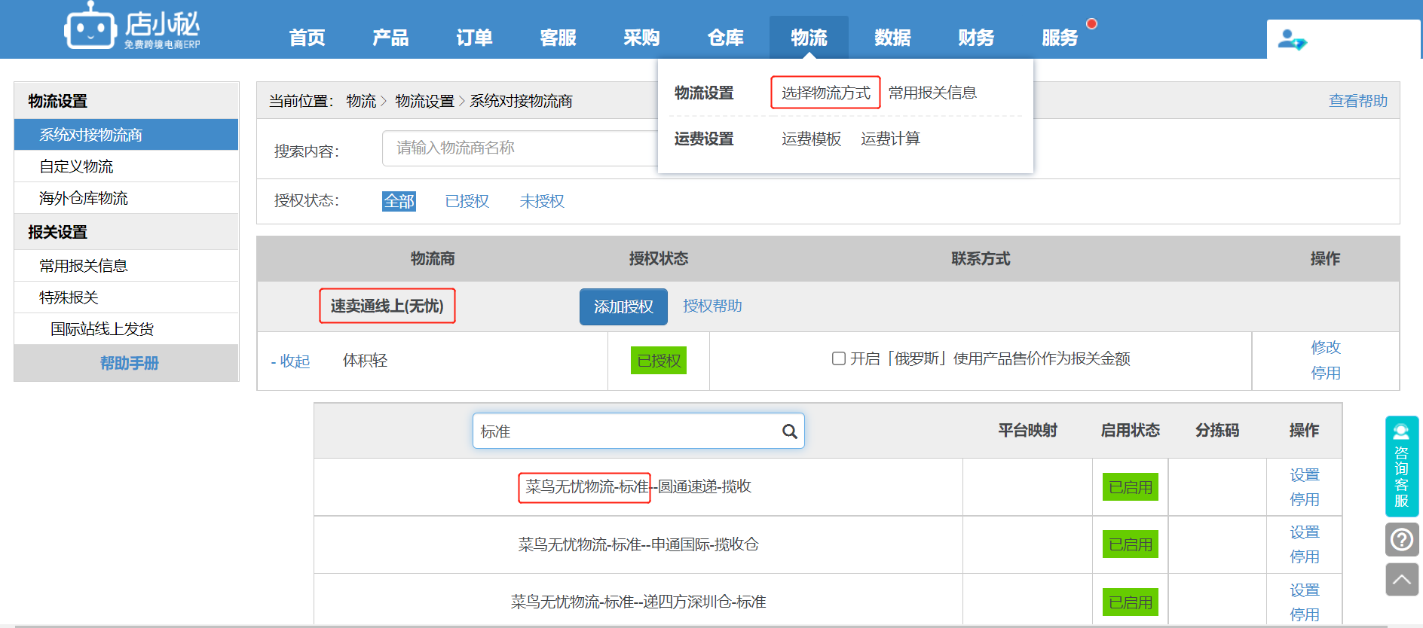Open 国际站线上发货 in the sidebar
1423x628 pixels.
[x=127, y=329]
